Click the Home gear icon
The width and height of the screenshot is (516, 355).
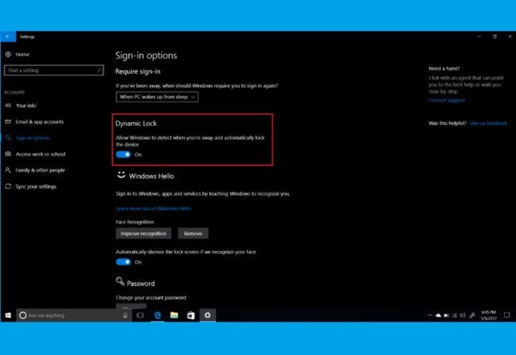pyautogui.click(x=8, y=55)
